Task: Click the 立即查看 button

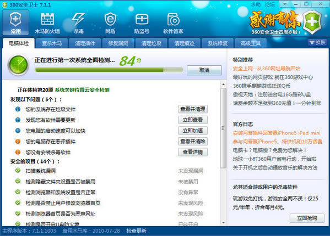Action: click(x=193, y=120)
